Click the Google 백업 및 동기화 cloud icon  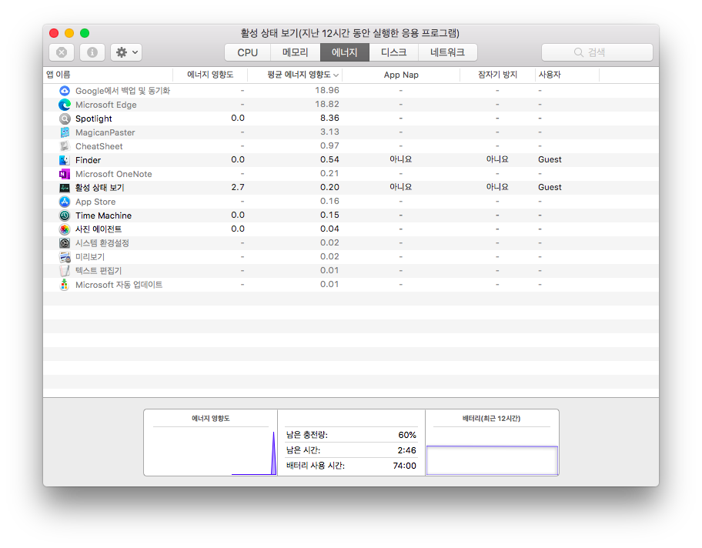coord(65,90)
